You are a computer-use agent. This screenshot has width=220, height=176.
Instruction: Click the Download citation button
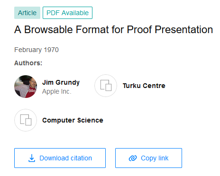tap(60, 158)
